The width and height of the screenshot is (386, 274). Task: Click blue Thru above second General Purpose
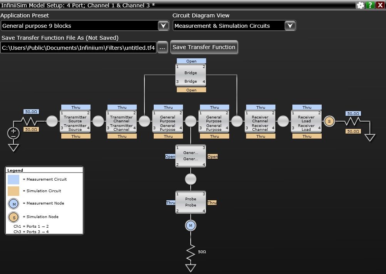click(x=215, y=107)
